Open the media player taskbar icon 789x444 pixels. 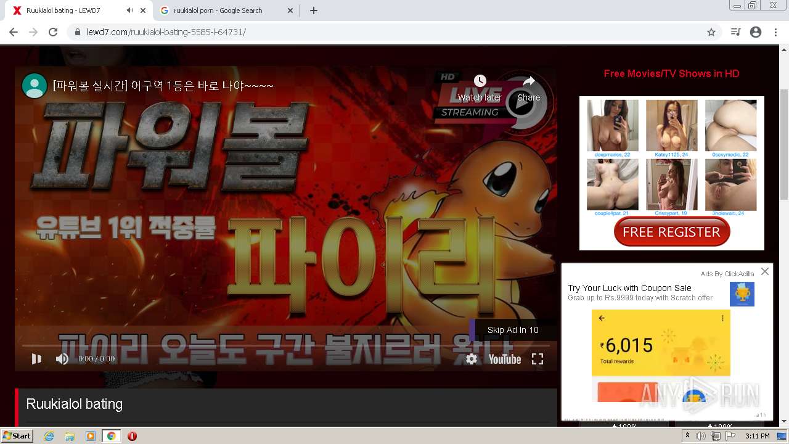point(91,436)
